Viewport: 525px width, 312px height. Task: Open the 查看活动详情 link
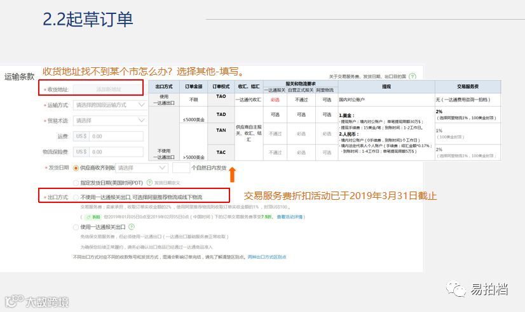pos(290,217)
